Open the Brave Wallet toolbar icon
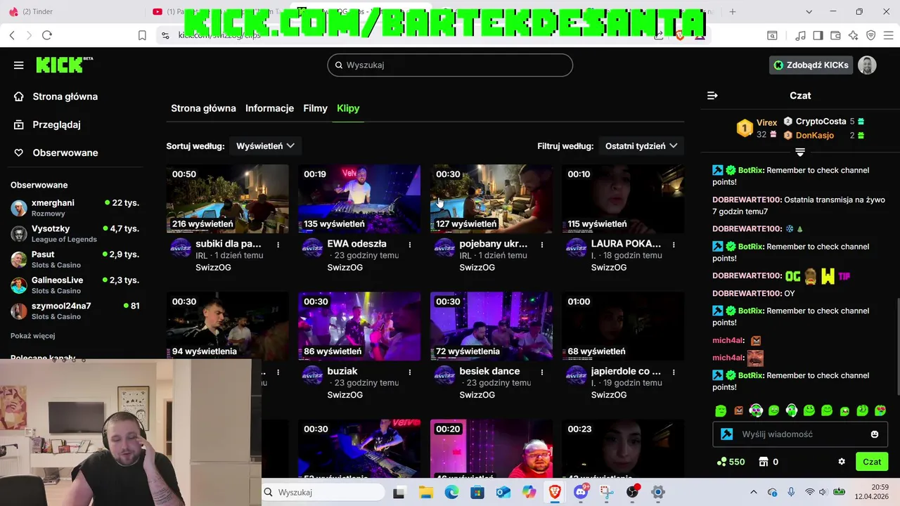Screen dimensions: 900x506 [x=835, y=35]
